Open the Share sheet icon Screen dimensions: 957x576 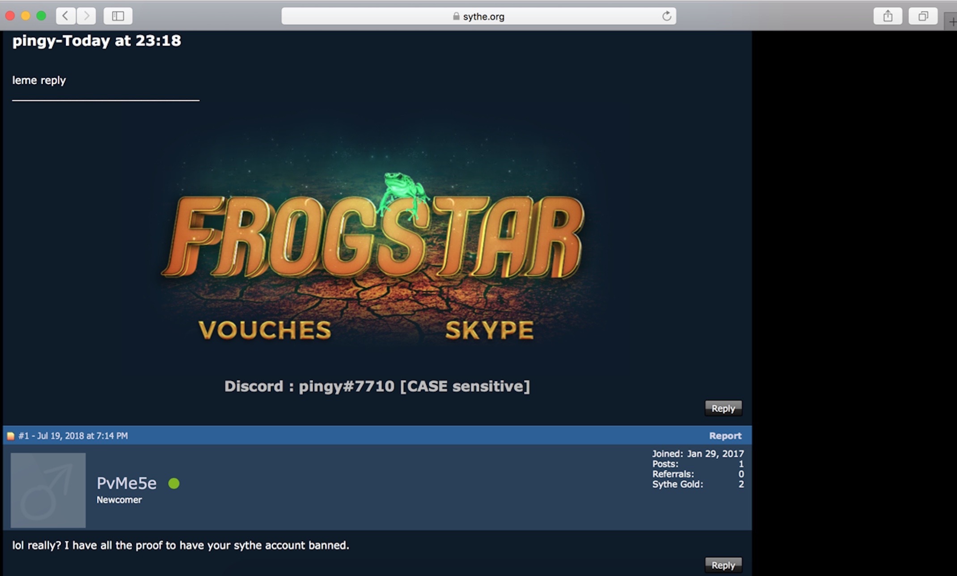[x=888, y=16]
